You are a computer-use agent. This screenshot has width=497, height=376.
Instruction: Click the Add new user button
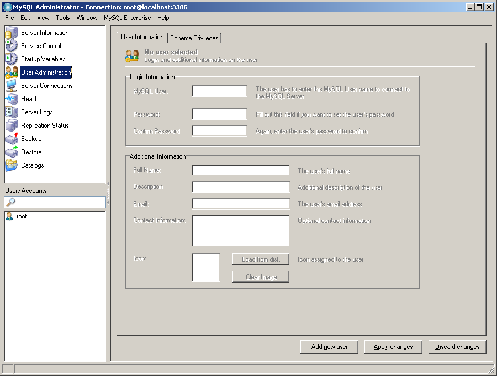pyautogui.click(x=329, y=347)
